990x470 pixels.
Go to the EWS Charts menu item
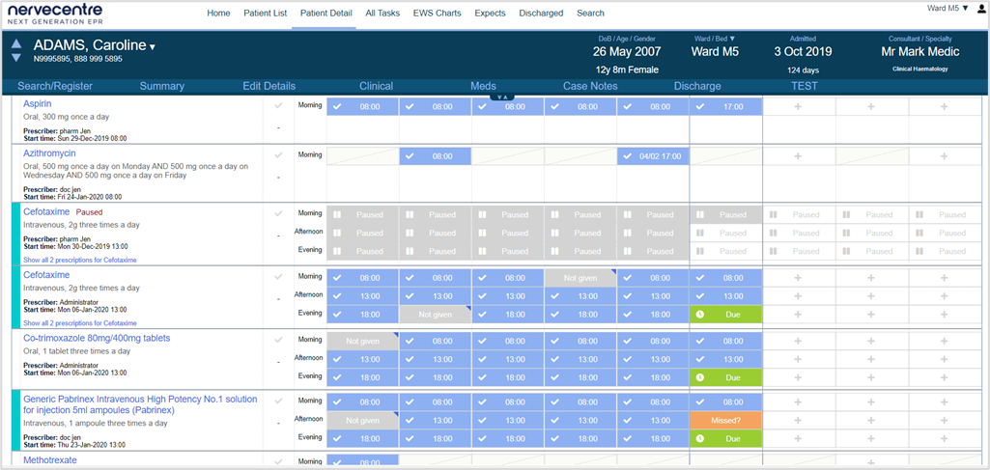tap(437, 14)
